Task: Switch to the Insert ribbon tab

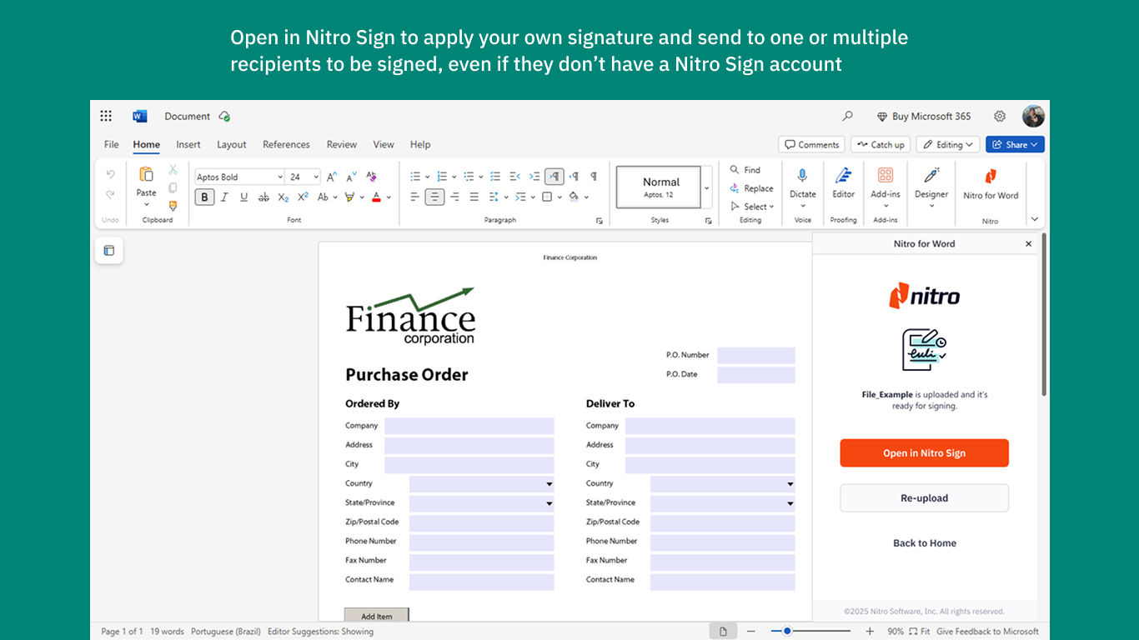Action: coord(188,144)
